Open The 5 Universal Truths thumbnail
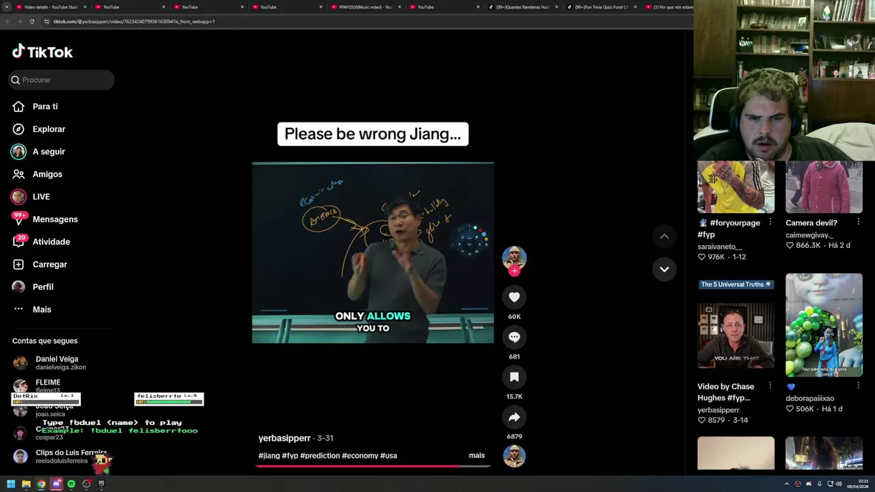Image resolution: width=875 pixels, height=492 pixels. [736, 325]
